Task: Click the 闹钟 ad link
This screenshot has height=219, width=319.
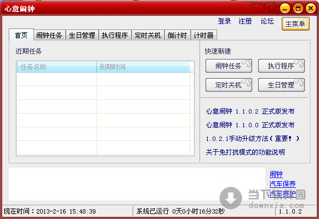Action: coord(276,174)
